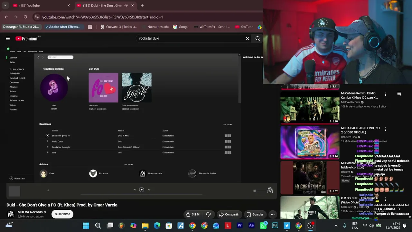Skip to next track in video player bar
This screenshot has width=412, height=232.
click(148, 190)
